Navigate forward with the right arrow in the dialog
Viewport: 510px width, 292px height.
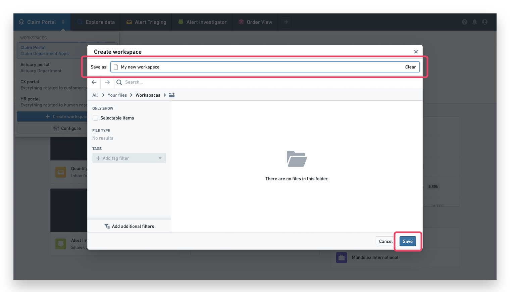107,82
